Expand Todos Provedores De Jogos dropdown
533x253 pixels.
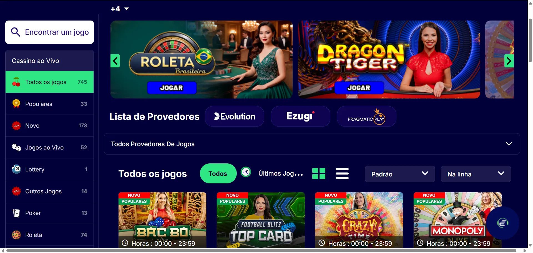tap(312, 144)
